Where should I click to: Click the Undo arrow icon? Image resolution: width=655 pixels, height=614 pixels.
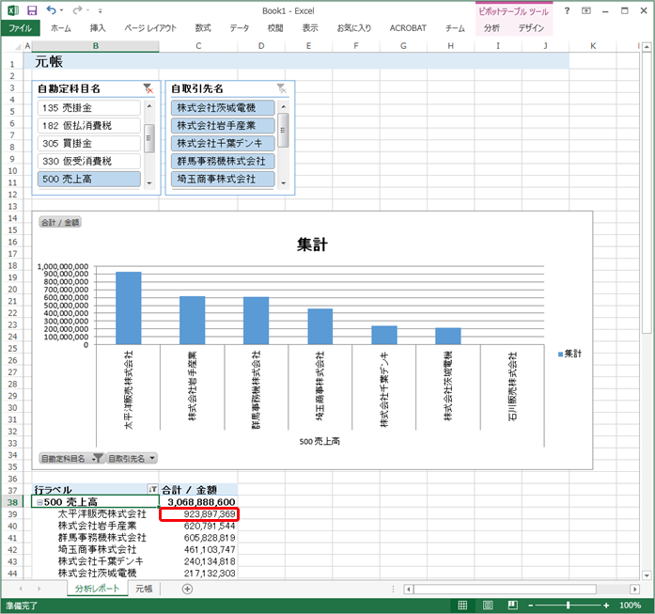pos(52,10)
